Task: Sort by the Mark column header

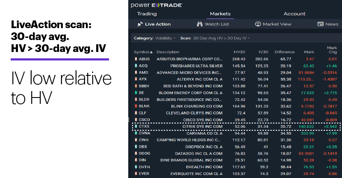Action: [309, 52]
